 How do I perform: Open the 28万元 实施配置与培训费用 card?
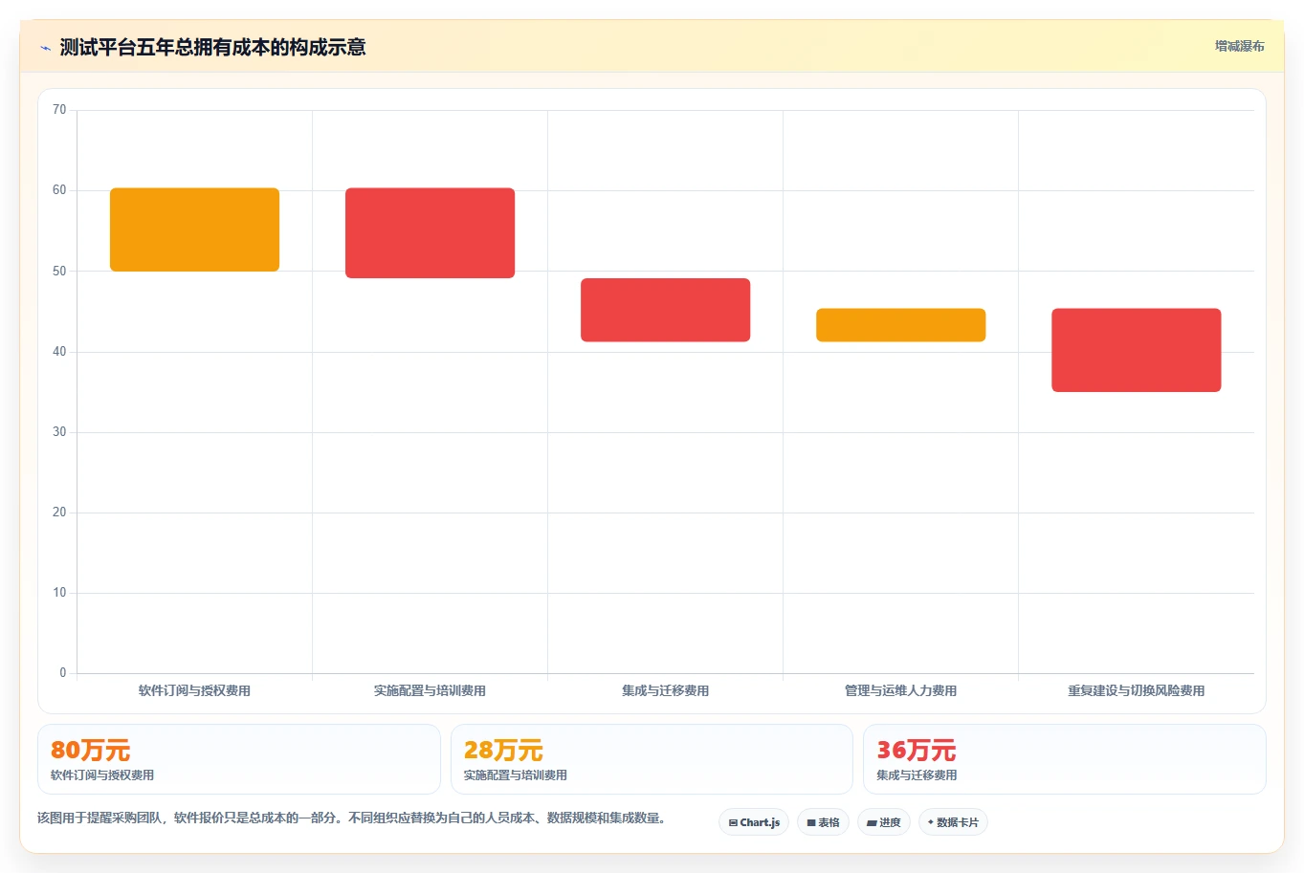(652, 759)
